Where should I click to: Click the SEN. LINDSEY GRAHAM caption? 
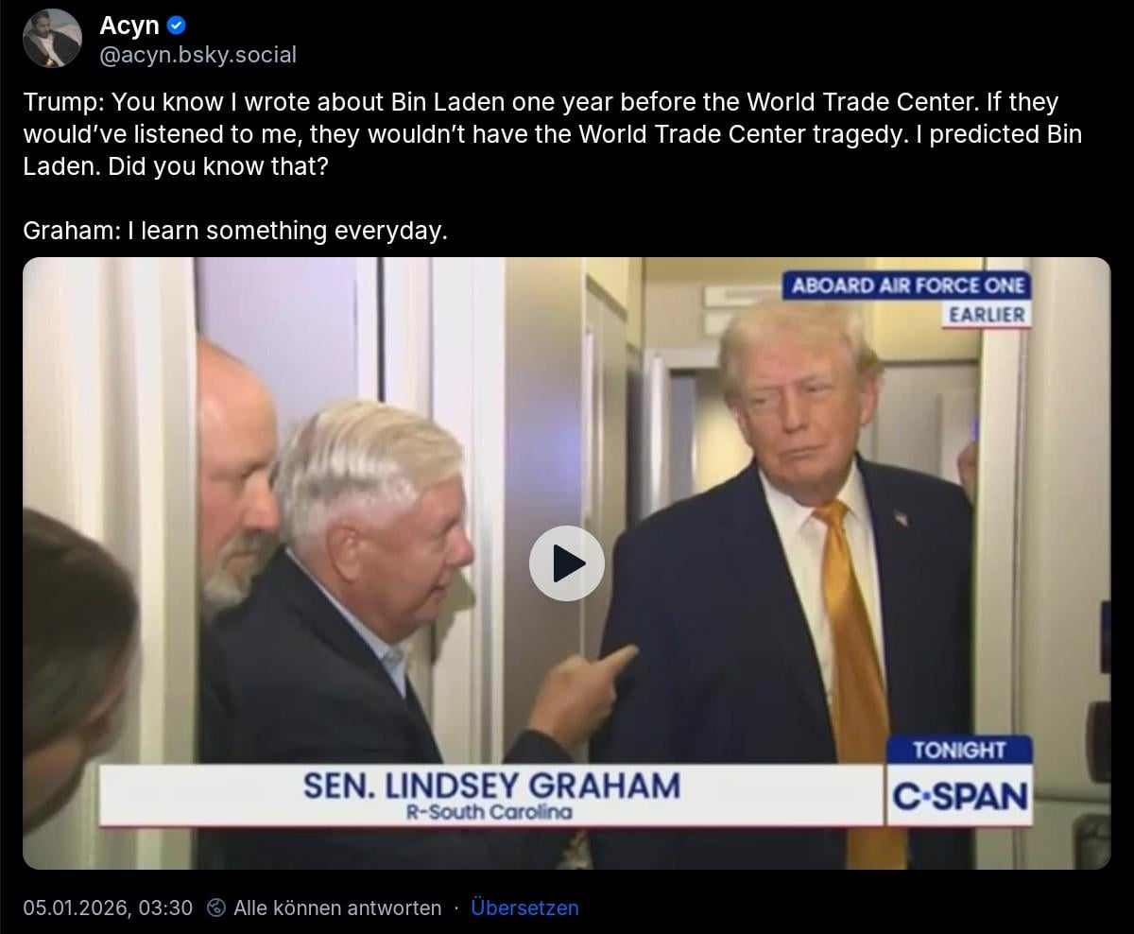point(491,785)
